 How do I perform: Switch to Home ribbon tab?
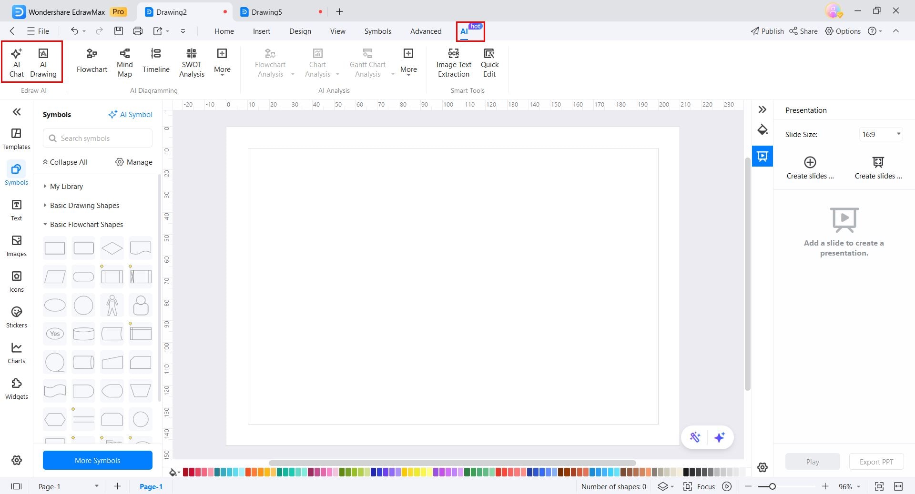224,31
